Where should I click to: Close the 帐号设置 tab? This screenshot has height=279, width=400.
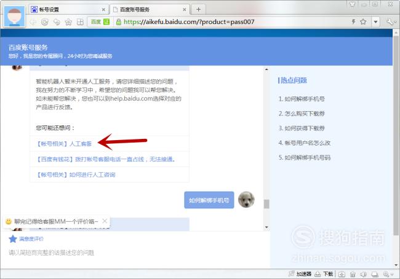103,10
